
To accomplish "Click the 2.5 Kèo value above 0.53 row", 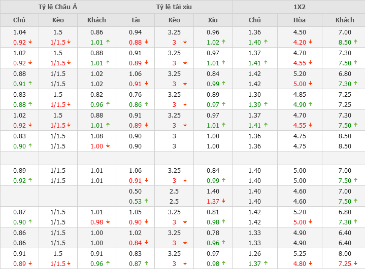I will point(174,191).
